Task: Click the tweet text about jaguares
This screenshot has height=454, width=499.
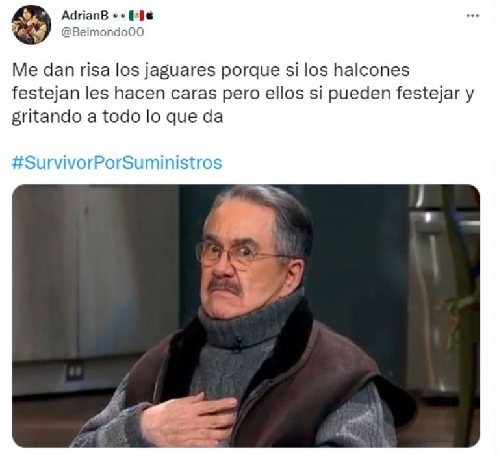Action: [x=243, y=94]
